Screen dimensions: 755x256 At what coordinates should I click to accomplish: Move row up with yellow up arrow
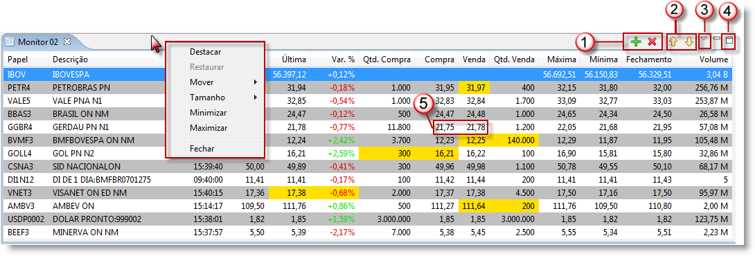coord(674,42)
